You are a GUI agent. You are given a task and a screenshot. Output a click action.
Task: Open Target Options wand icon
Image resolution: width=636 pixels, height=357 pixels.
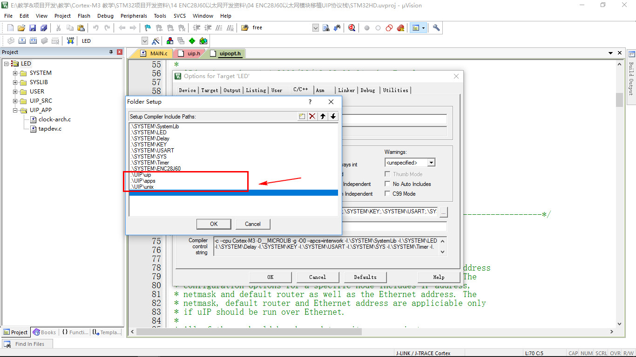tap(156, 41)
